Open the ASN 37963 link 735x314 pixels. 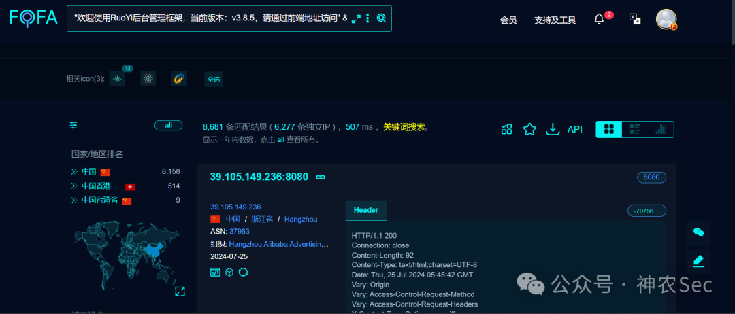[x=239, y=231]
